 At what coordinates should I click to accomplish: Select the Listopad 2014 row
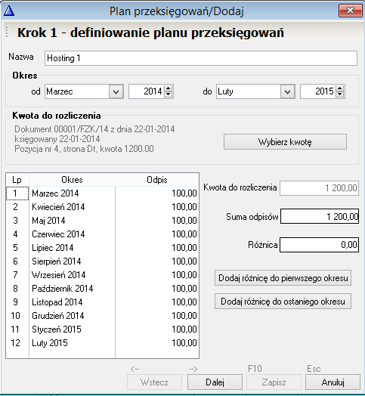pyautogui.click(x=102, y=302)
